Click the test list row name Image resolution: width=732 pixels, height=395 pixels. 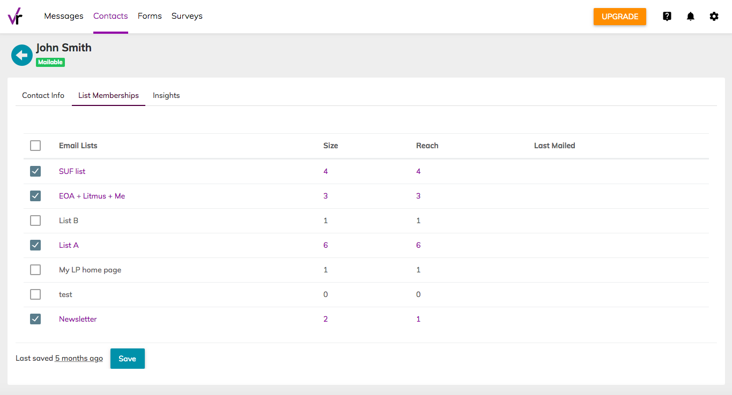65,294
